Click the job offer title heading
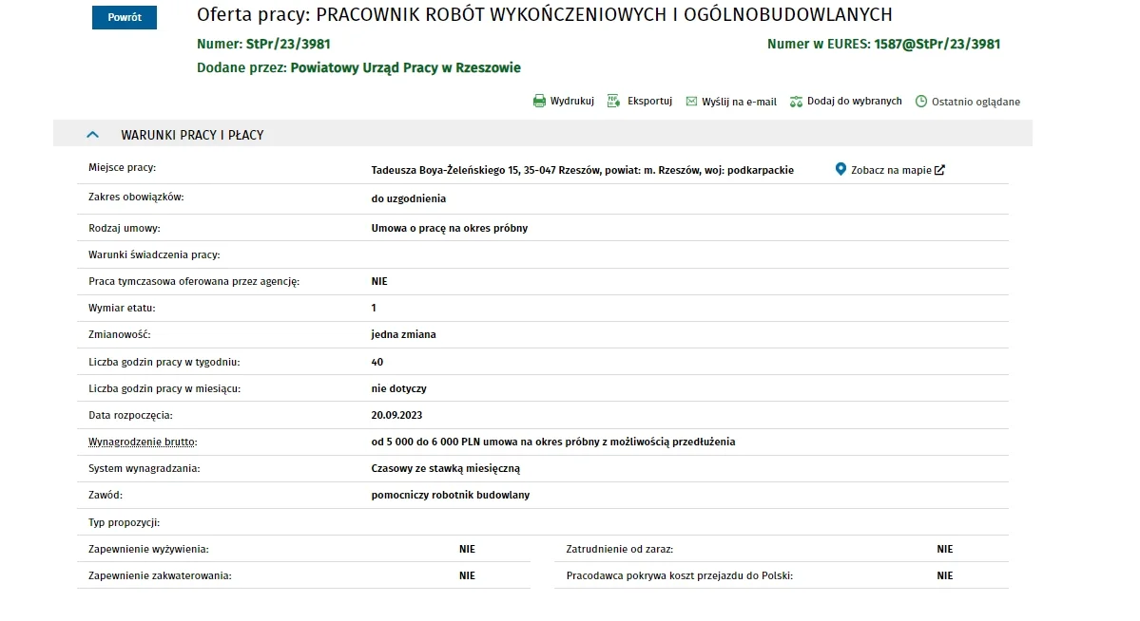Screen dimensions: 1140x621 point(544,15)
